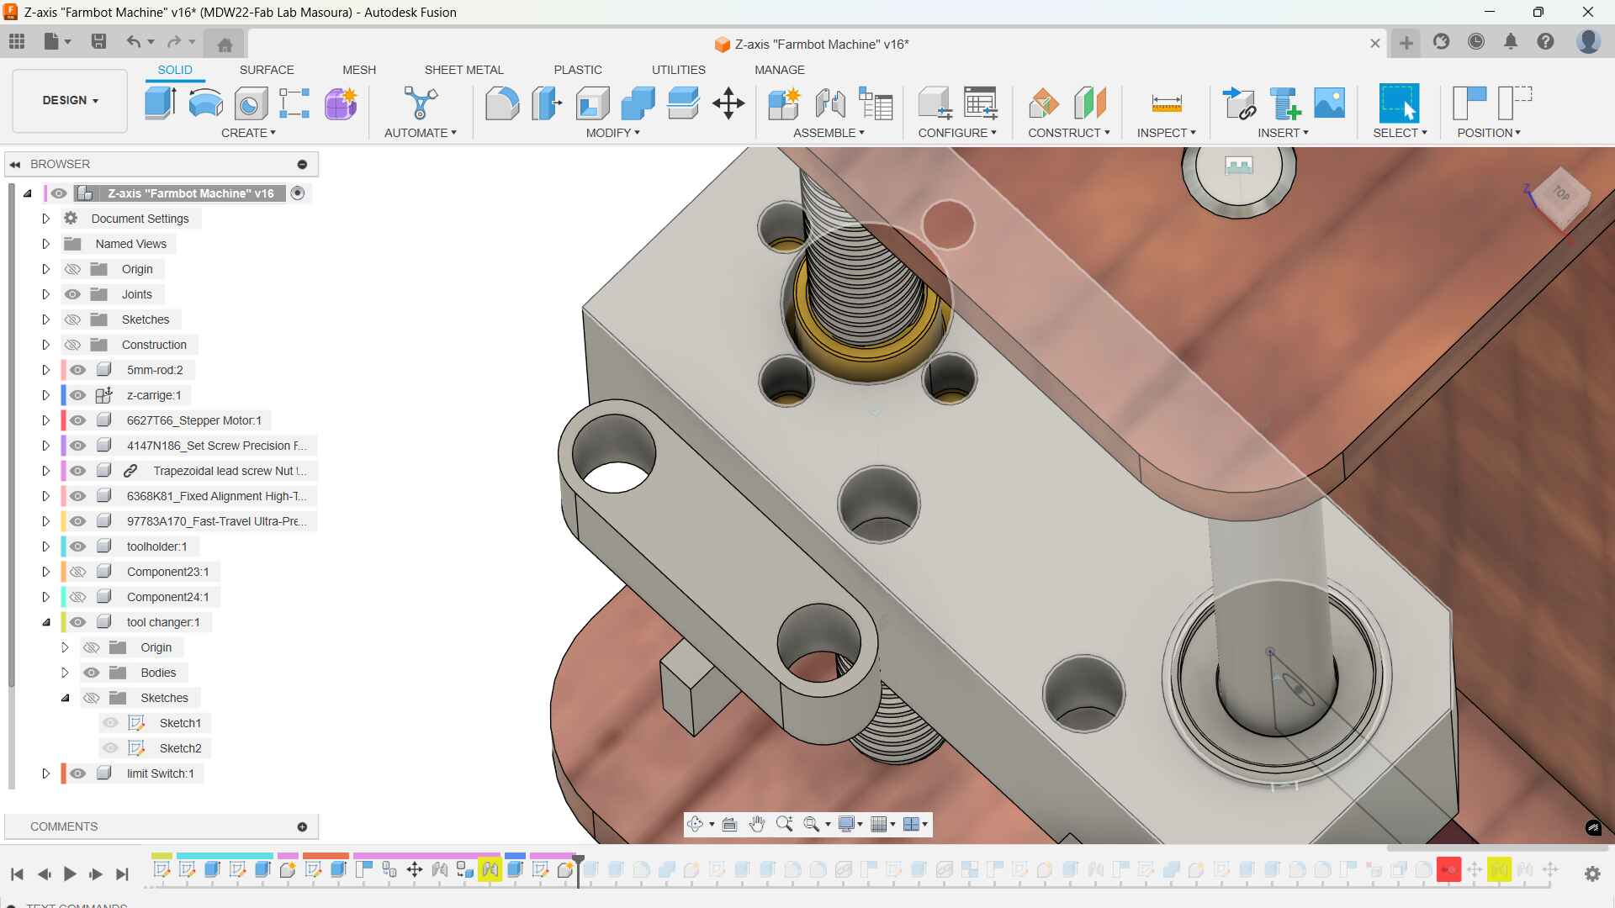Select the Move/Copy arrows icon

(728, 103)
